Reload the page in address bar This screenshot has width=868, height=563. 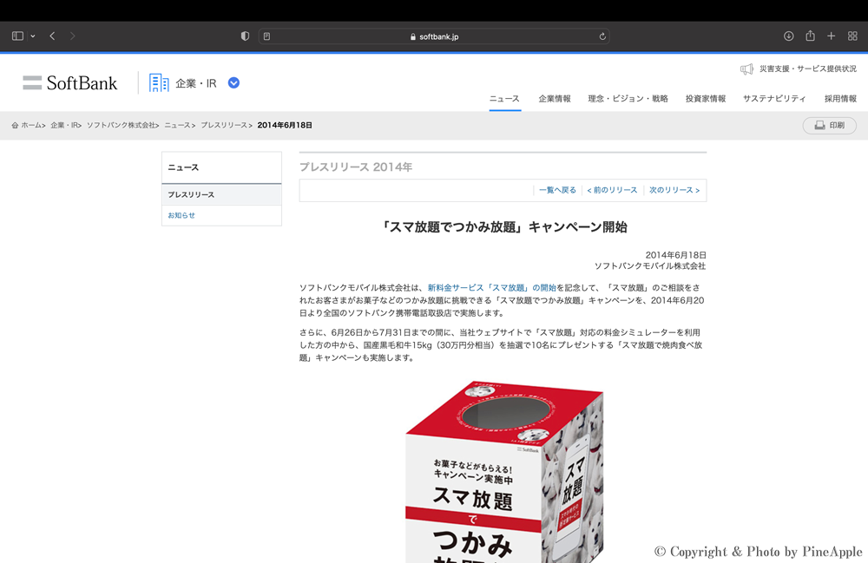(x=602, y=36)
